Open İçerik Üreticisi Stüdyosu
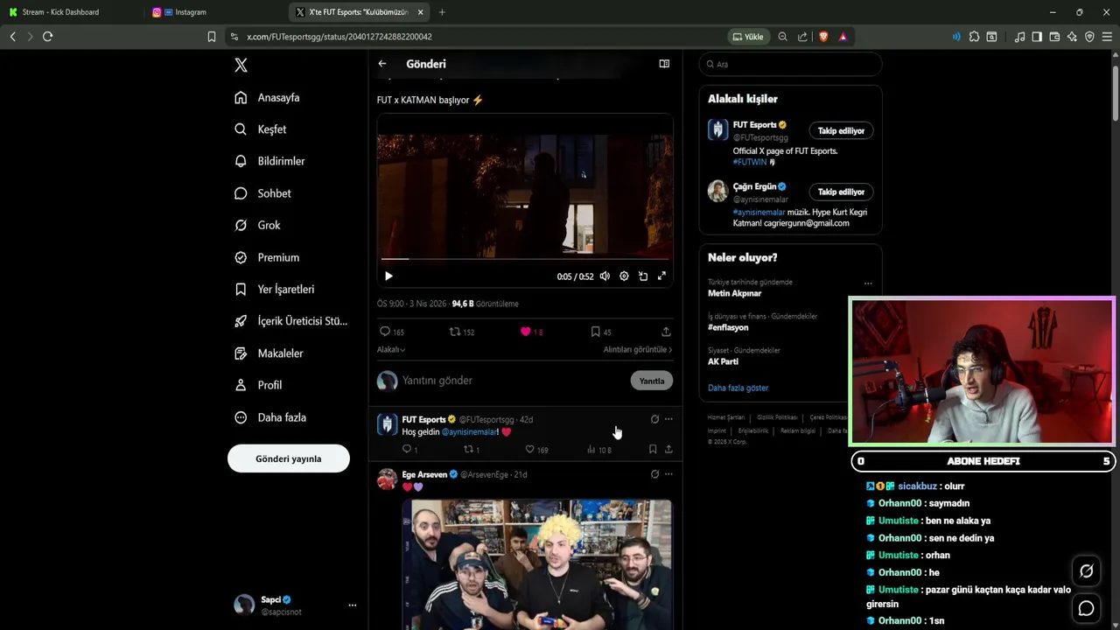Screen dimensions: 1120x630 pos(290,321)
